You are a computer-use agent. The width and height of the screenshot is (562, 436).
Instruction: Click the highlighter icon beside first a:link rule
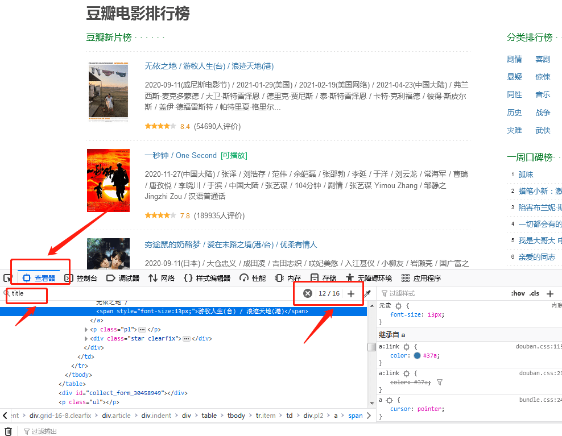(x=406, y=347)
